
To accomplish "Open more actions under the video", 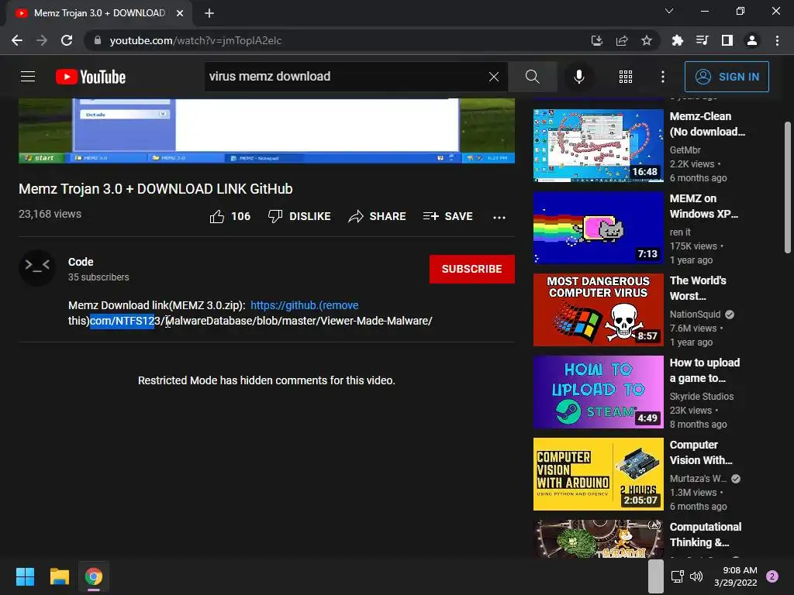I will [499, 217].
